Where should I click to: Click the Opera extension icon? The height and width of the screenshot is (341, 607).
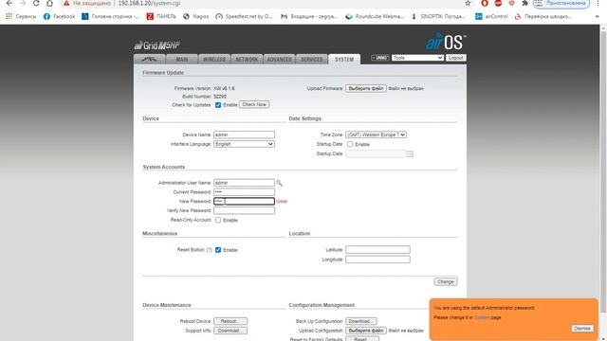tap(485, 3)
